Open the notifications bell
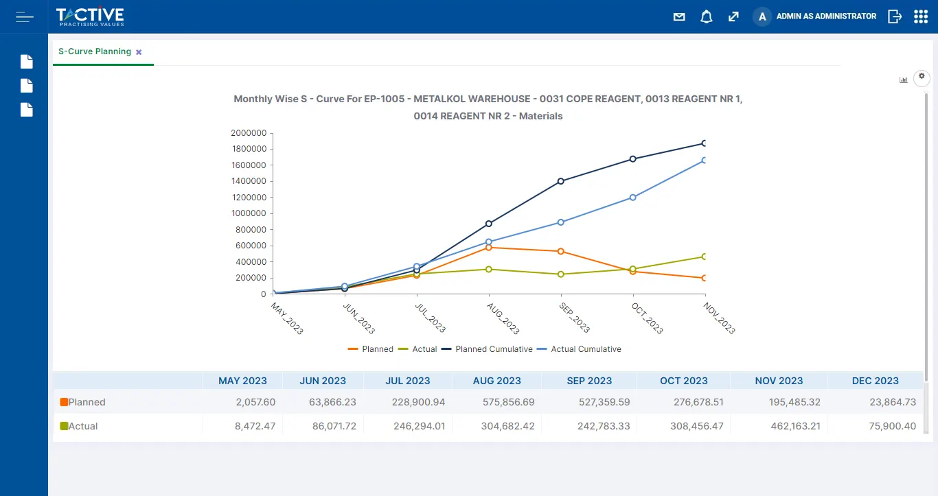Screen dimensions: 938x496 tap(706, 17)
